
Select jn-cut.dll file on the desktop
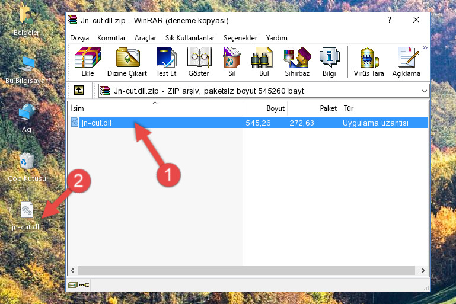(x=27, y=216)
